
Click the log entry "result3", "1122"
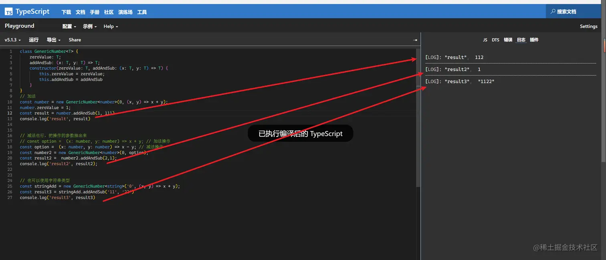coord(460,81)
